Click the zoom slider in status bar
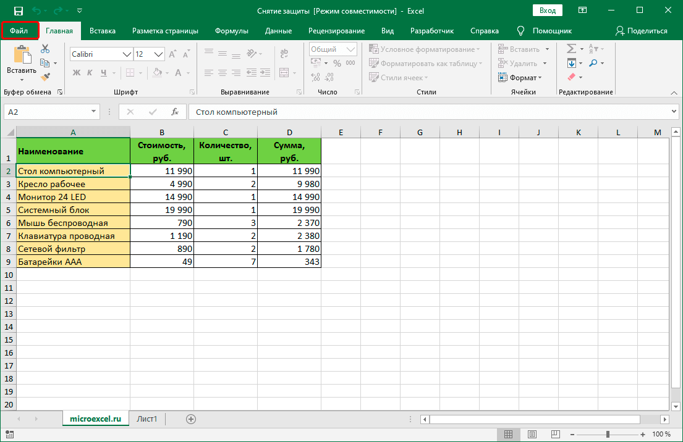Viewport: 683px width, 442px height. (x=608, y=434)
